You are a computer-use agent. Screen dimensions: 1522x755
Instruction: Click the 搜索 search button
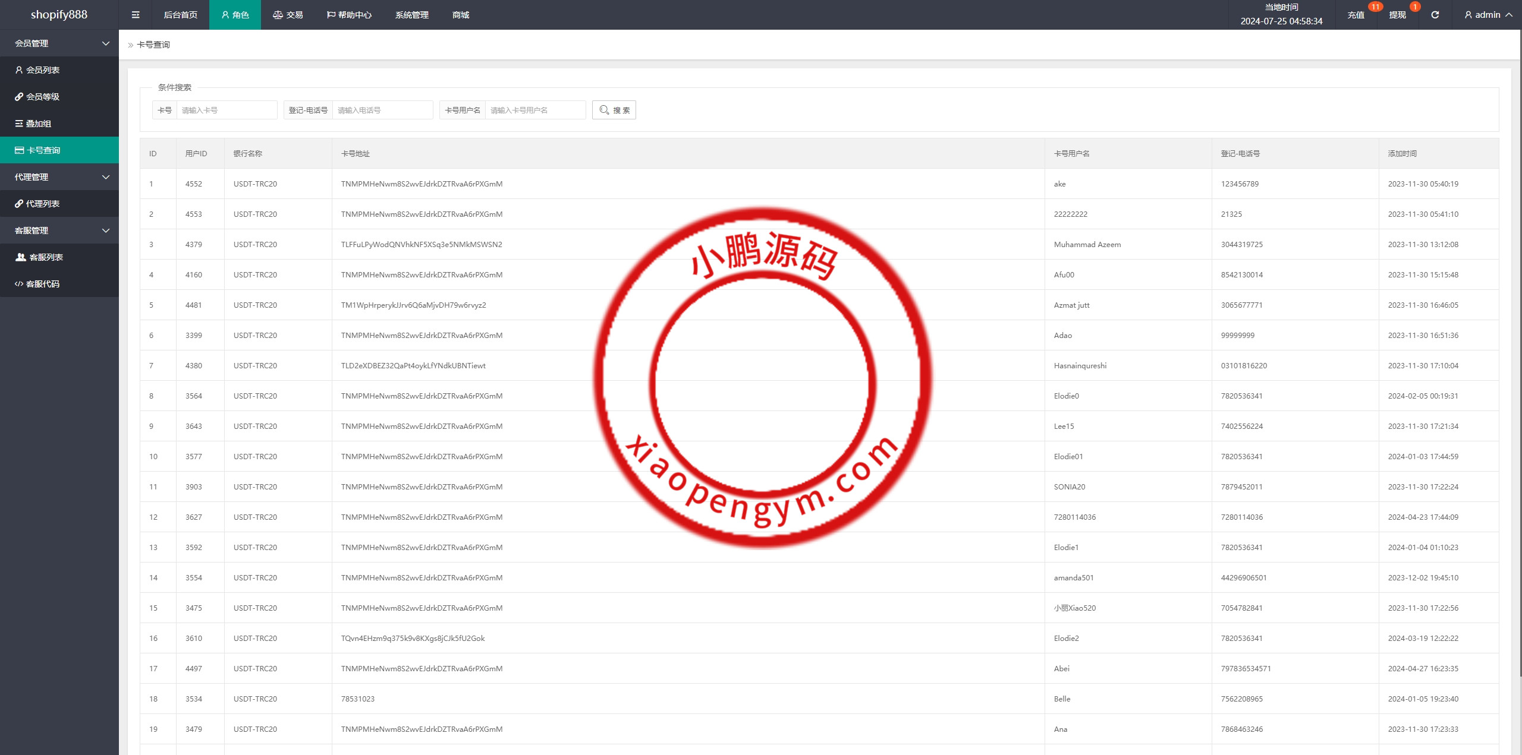(x=614, y=110)
